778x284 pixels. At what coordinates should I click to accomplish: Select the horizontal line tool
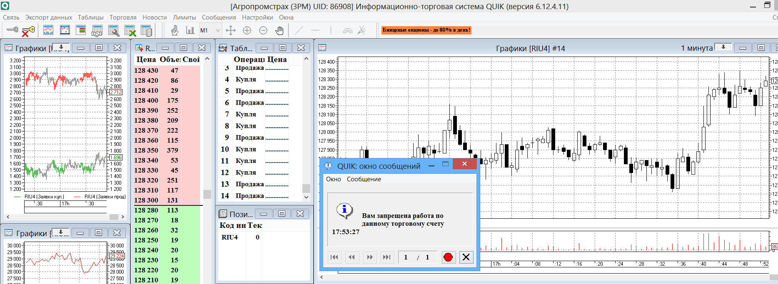[315, 30]
